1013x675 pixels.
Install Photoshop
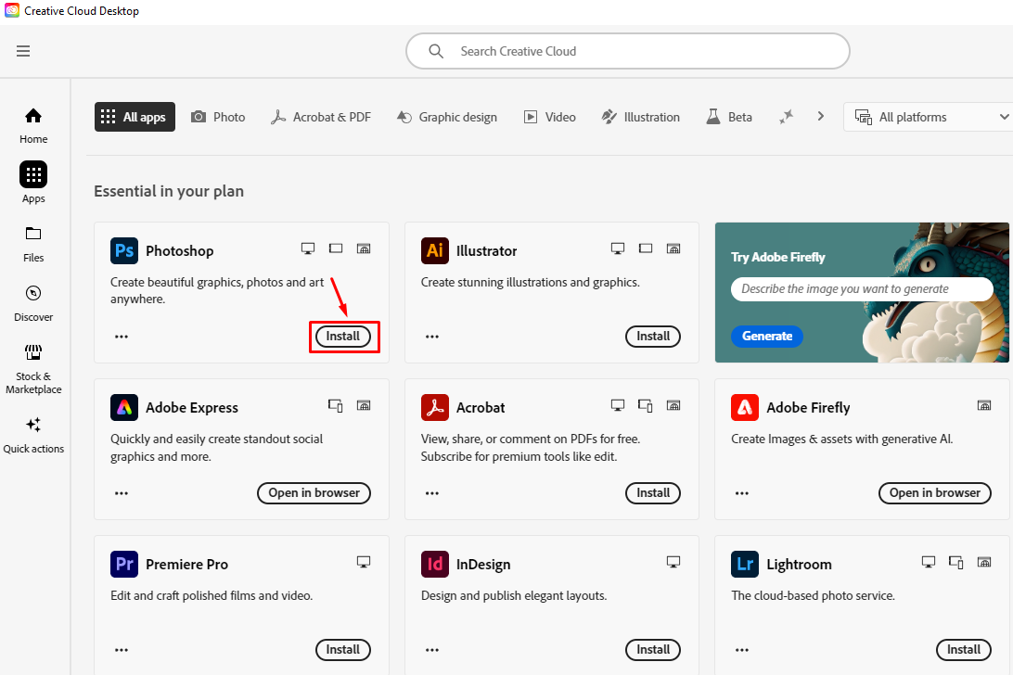pyautogui.click(x=343, y=337)
